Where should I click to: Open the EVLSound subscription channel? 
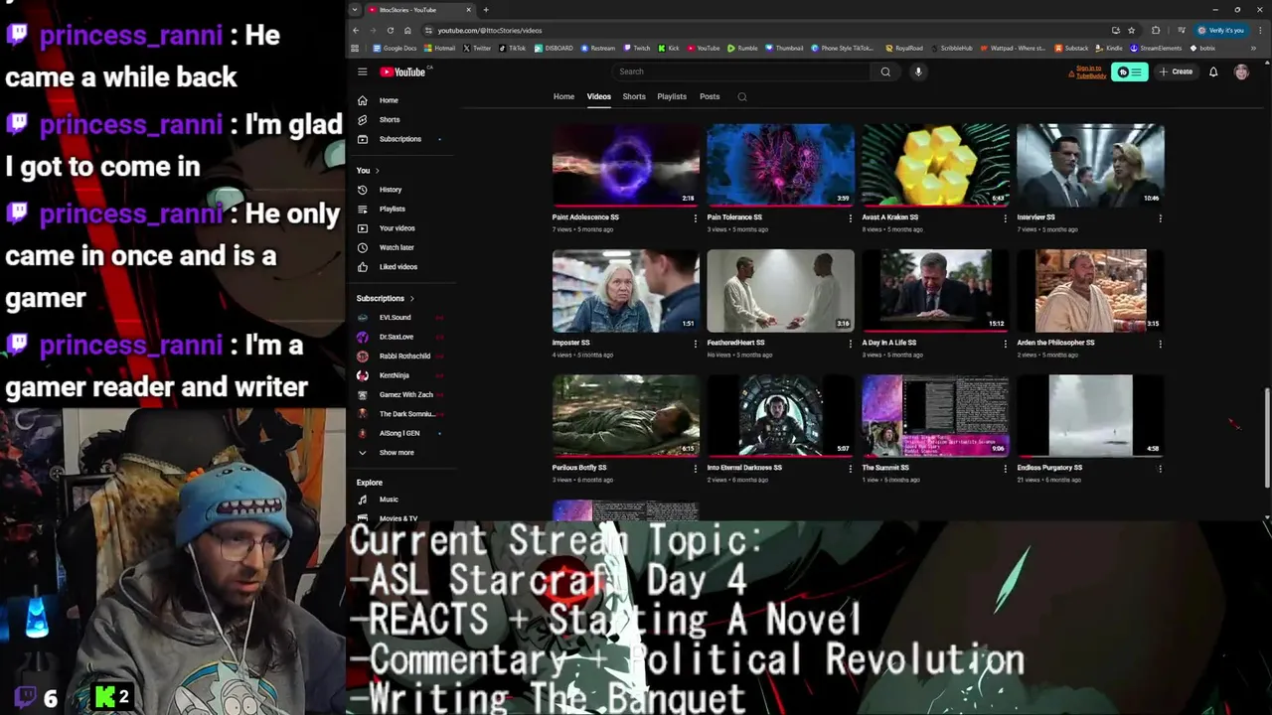401,318
